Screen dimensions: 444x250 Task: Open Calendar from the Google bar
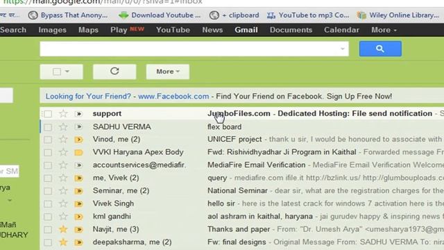[x=341, y=30]
